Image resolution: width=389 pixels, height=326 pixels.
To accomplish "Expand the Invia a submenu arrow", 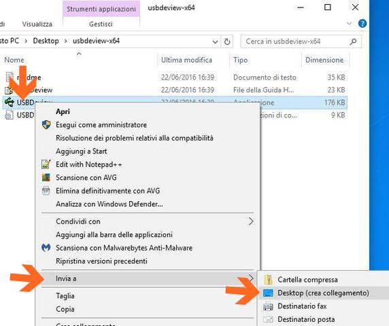I will 251,278.
